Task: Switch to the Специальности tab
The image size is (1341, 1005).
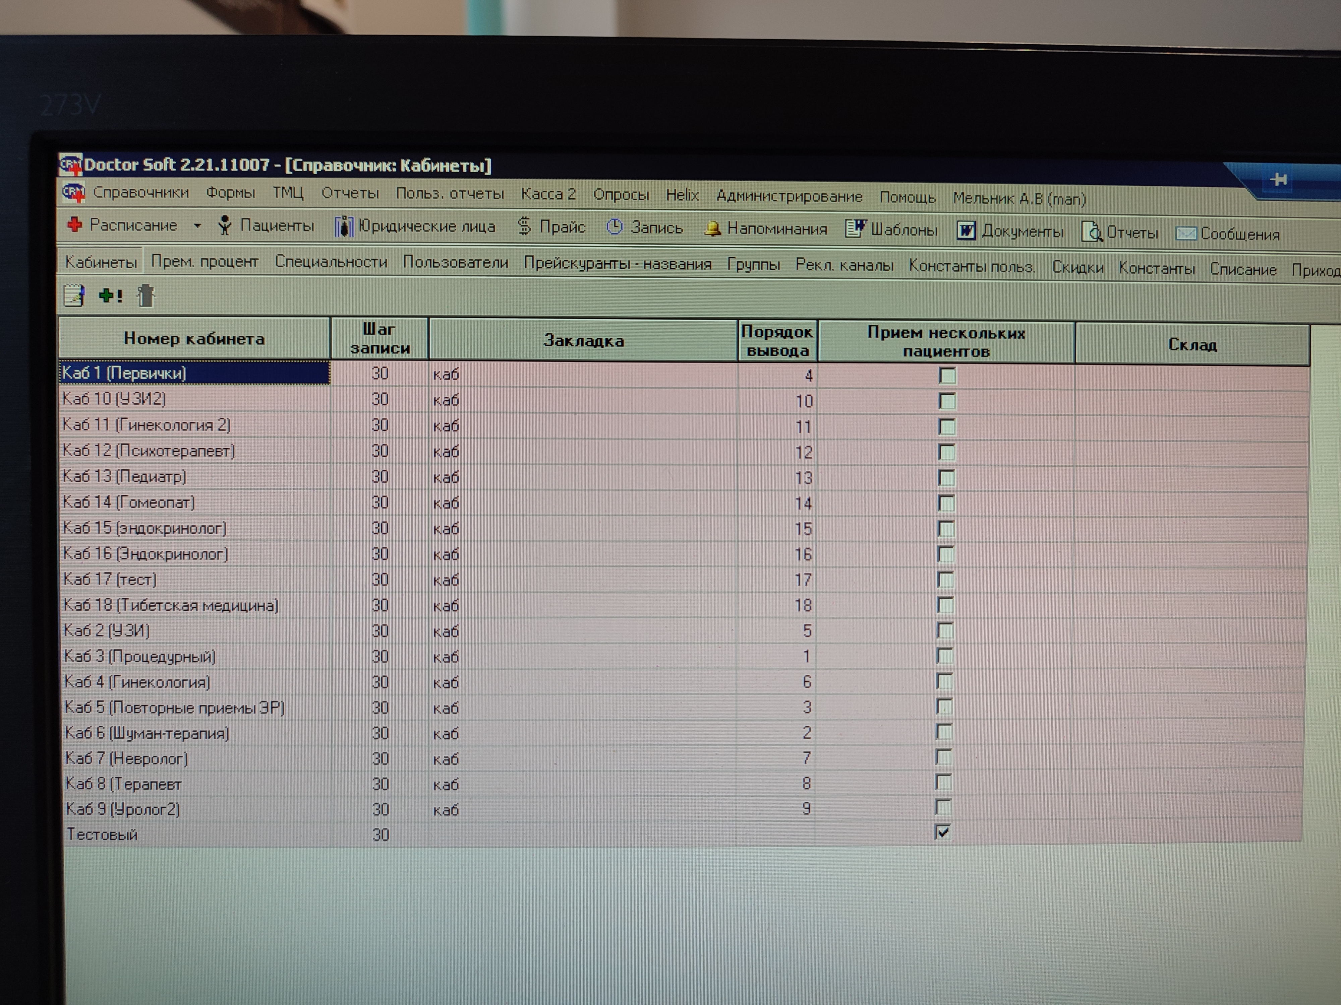Action: (x=331, y=262)
